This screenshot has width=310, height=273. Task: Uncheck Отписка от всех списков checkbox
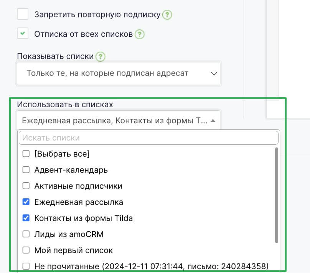click(x=23, y=33)
